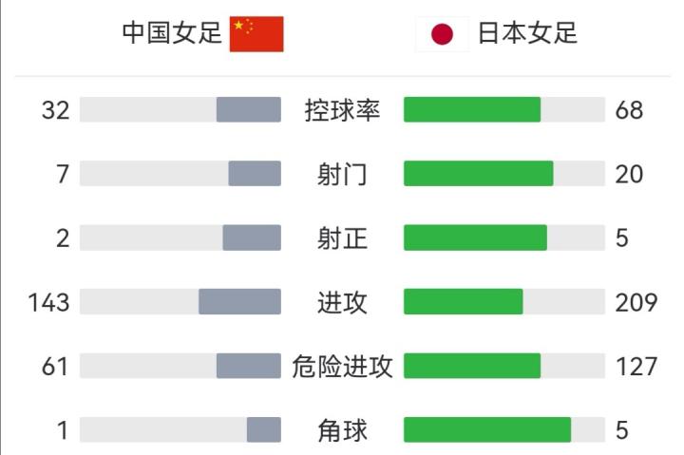Select the 中国女足 team name
Screen dimensions: 684x455
[x=172, y=34]
